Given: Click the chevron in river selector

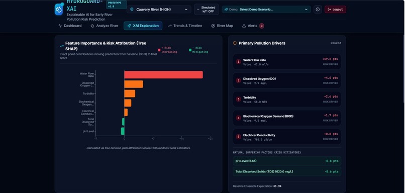Looking at the screenshot, I should point(186,10).
